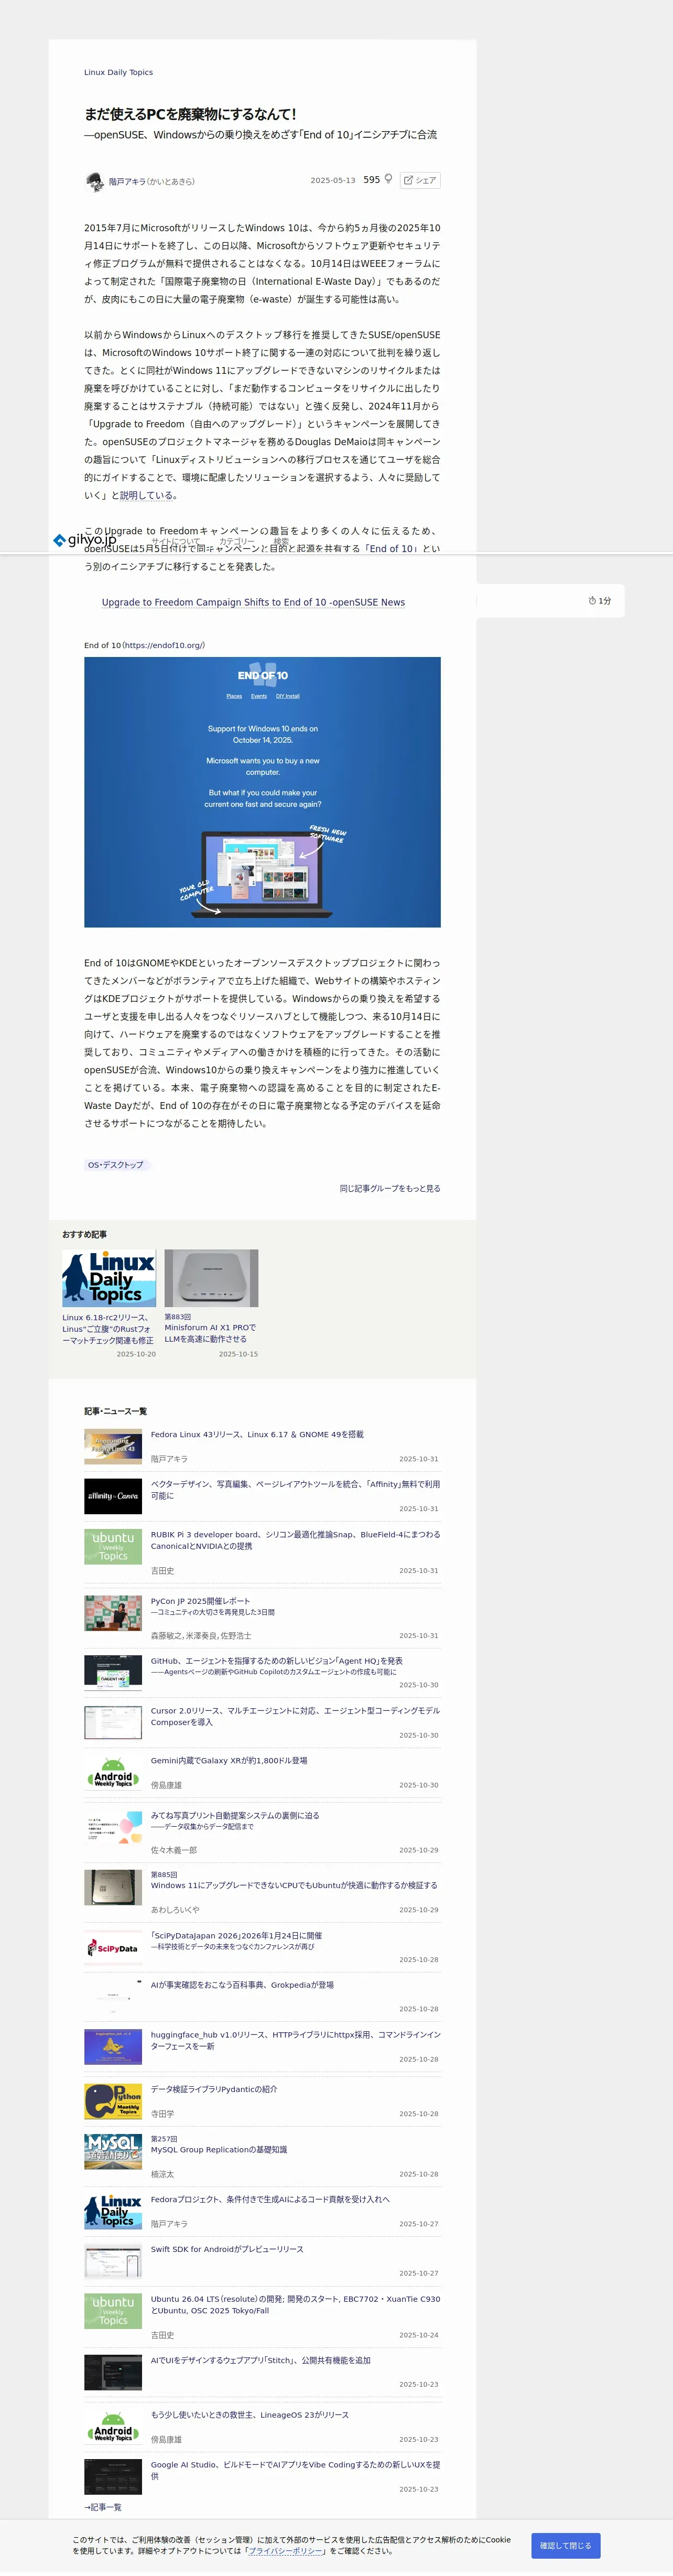Open PyCon JP 2025開催レポート article
Viewport: 673px width, 2576px height.
pyautogui.click(x=200, y=1601)
